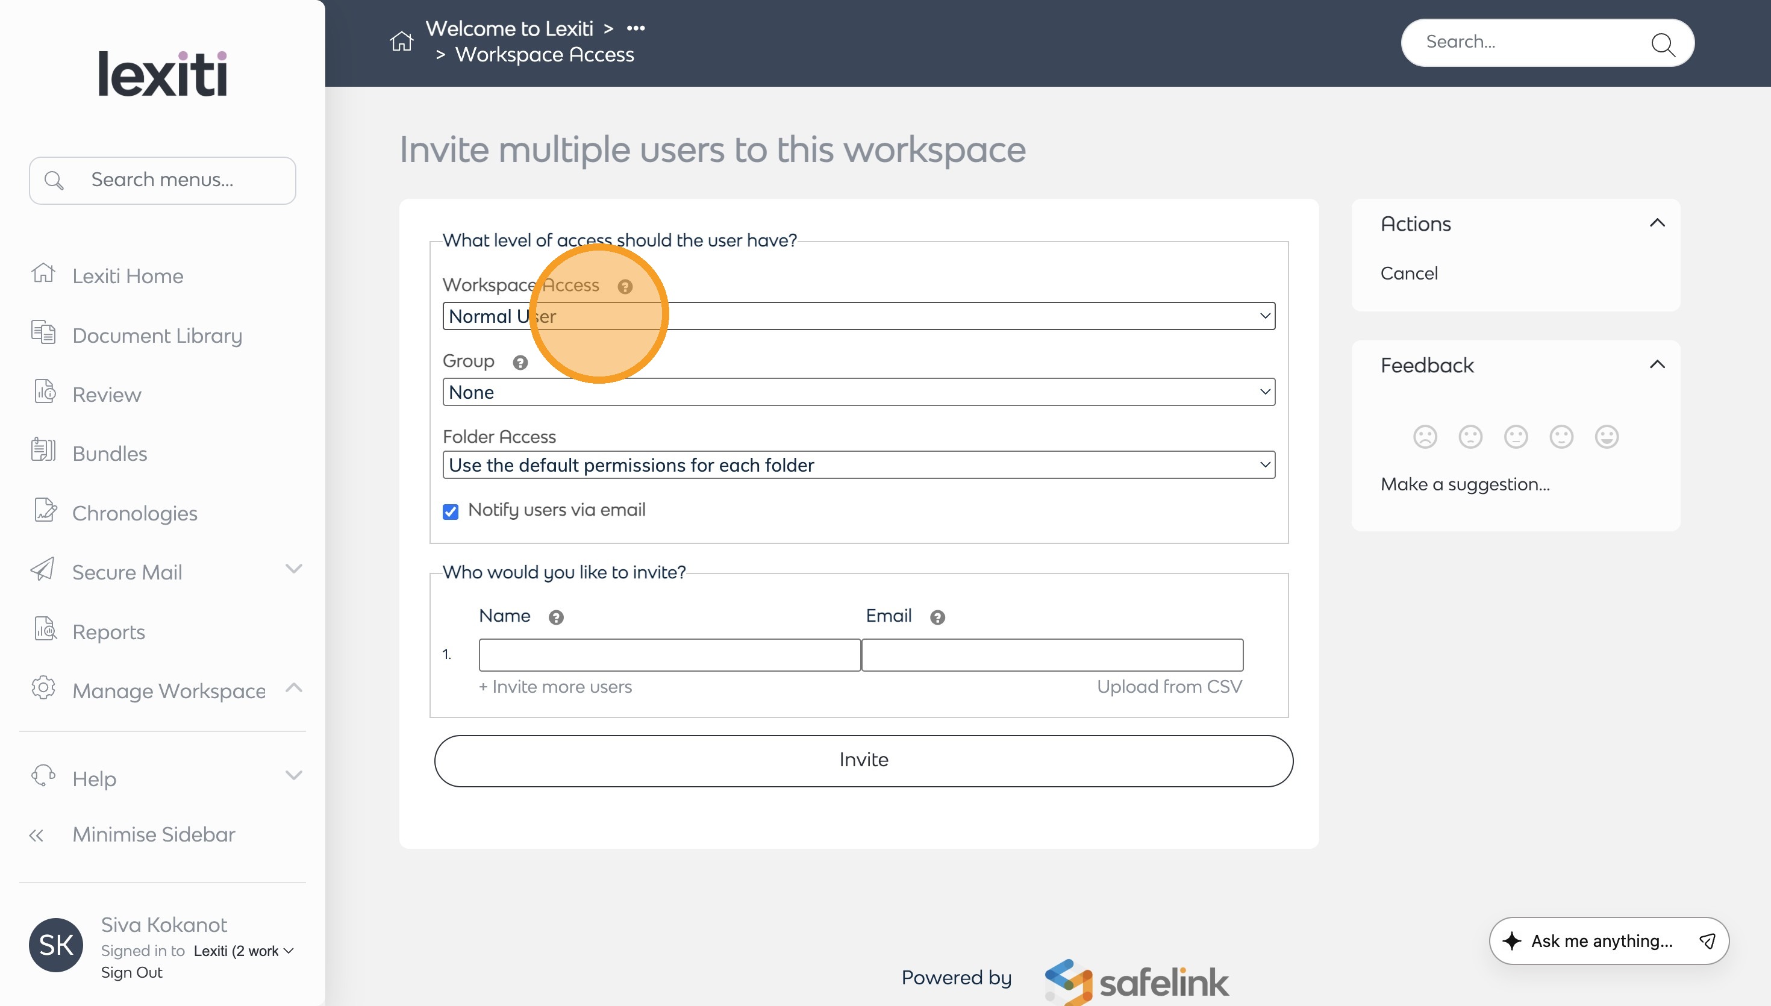The image size is (1771, 1006).
Task: Click the Invite button
Action: (x=863, y=760)
